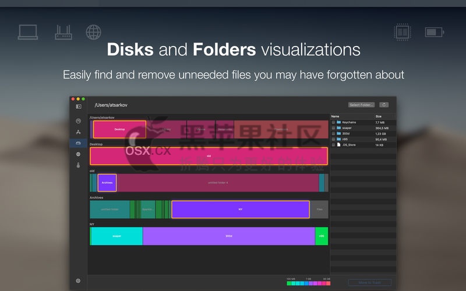This screenshot has height=291, width=466.
Task: Click the purple swatch in size legend
Action: [310, 283]
